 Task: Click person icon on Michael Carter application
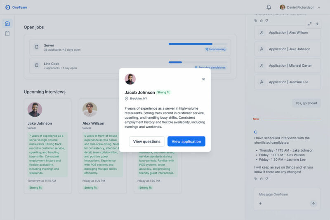pos(262,66)
